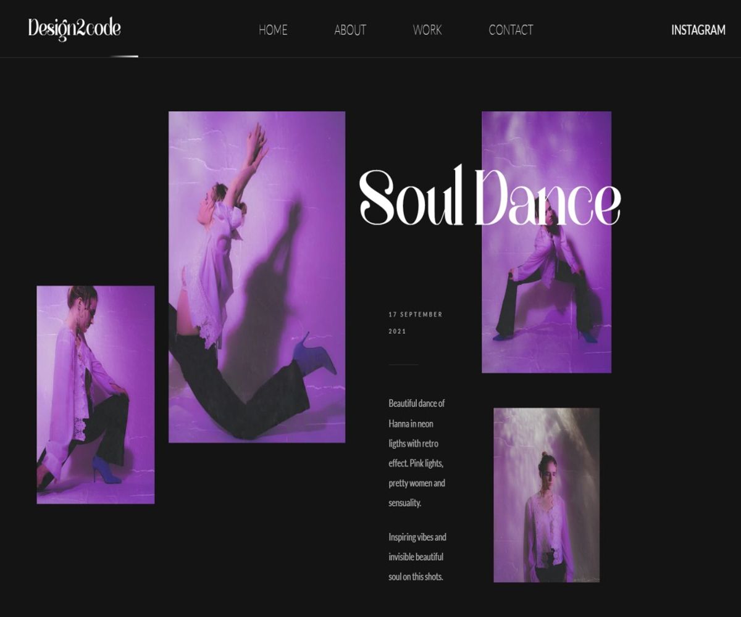Select the kneeling dancer photo with blue heel
The image size is (741, 617).
[95, 394]
